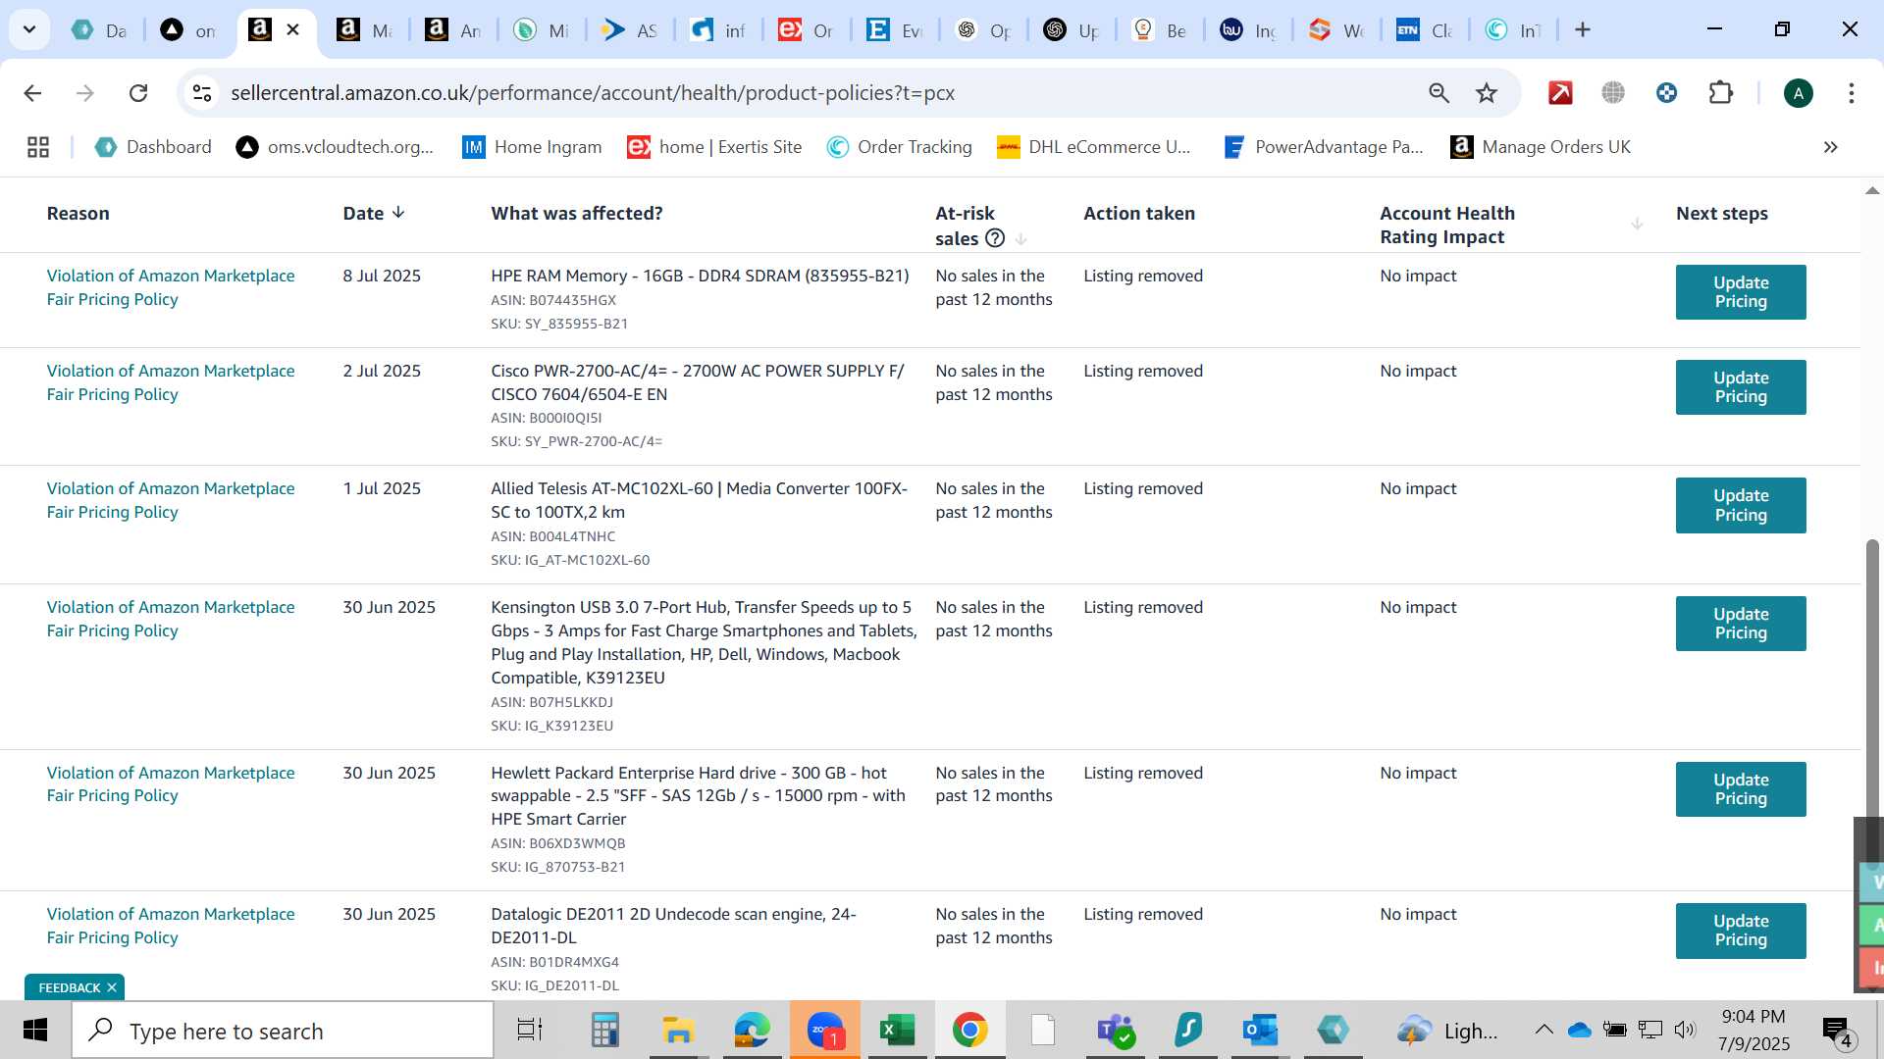Open the apps grid in bookmarks bar

(38, 147)
